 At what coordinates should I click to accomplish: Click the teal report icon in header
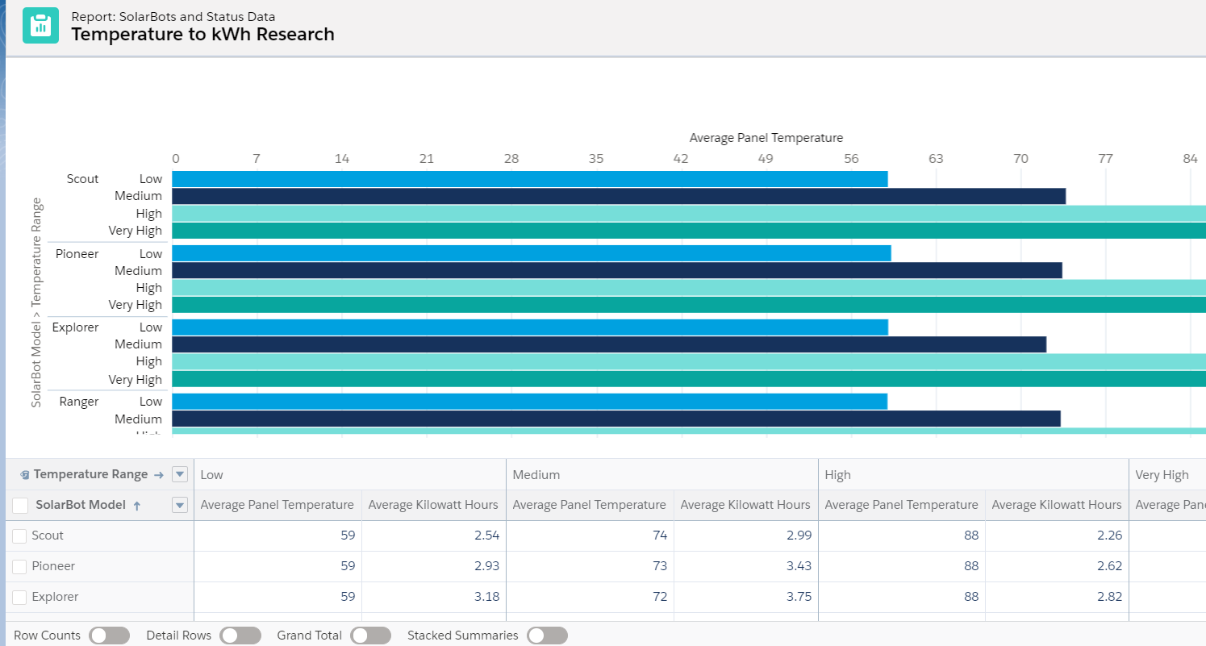40,25
